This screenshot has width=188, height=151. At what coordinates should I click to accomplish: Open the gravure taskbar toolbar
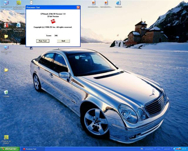[167, 149]
